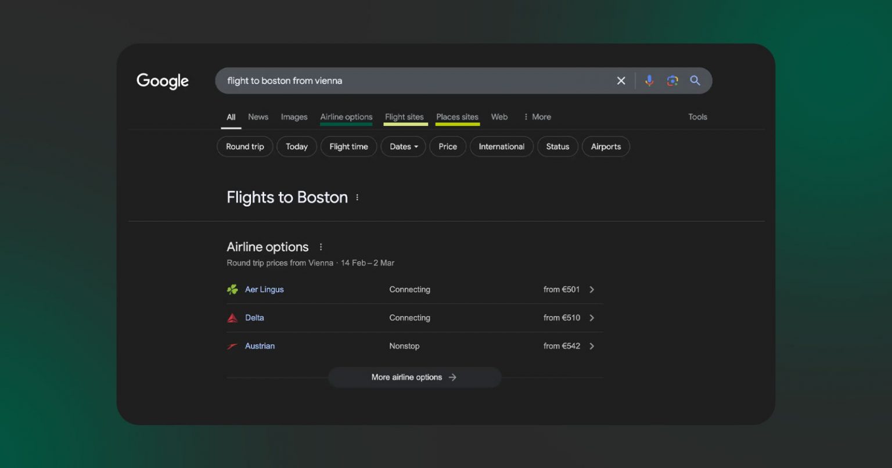Viewport: 892px width, 468px height.
Task: Open the Aer Lingus row chevron arrow
Action: point(592,289)
